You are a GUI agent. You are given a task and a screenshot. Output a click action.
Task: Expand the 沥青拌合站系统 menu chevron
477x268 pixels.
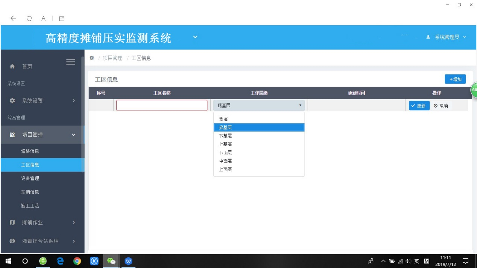click(74, 241)
